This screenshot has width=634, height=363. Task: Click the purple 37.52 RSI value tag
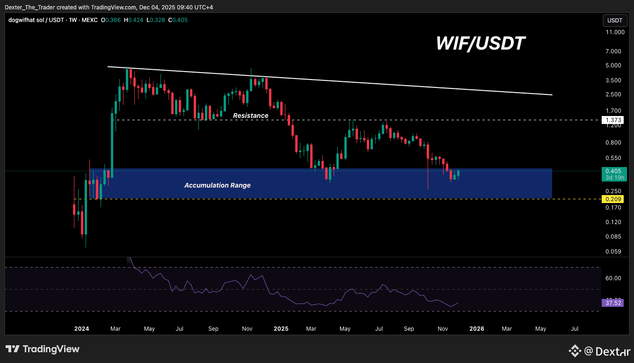pos(612,303)
